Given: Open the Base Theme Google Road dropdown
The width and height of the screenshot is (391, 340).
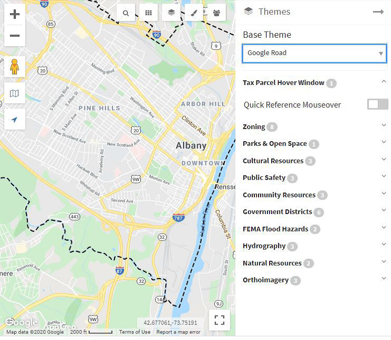Looking at the screenshot, I should pos(315,53).
